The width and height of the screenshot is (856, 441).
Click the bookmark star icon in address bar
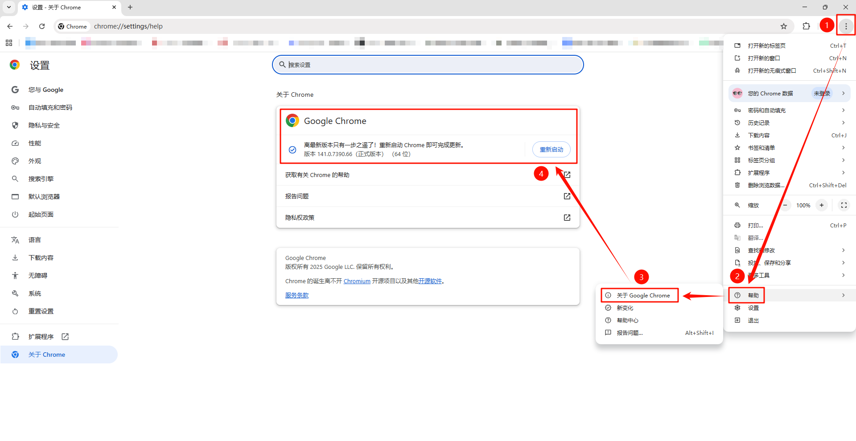click(x=784, y=26)
